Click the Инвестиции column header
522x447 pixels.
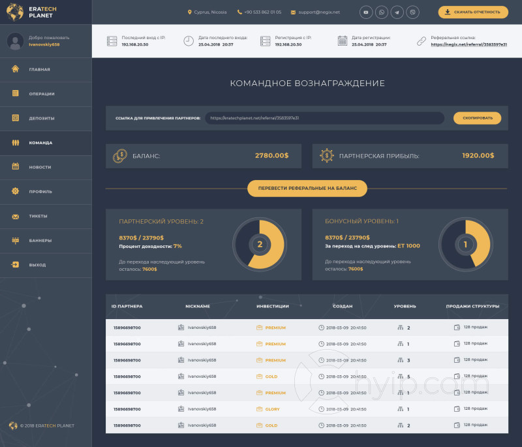[x=273, y=306]
